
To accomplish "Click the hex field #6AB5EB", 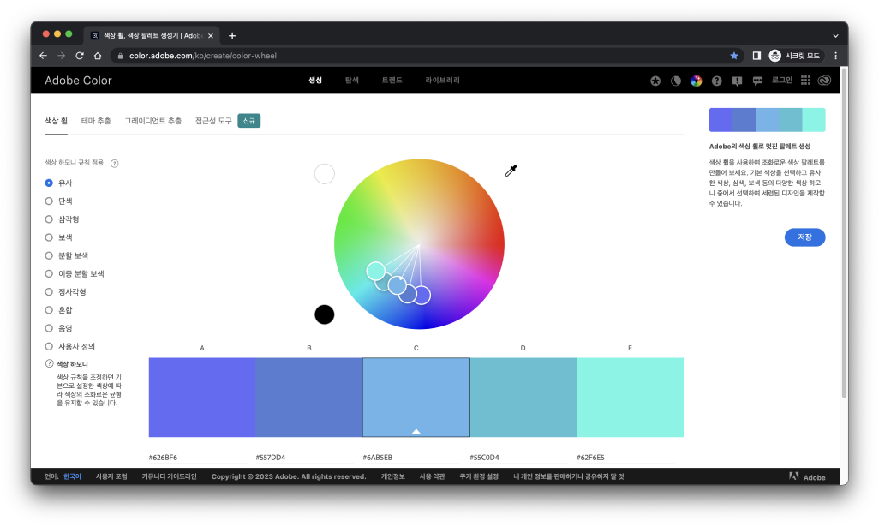I will [411, 458].
